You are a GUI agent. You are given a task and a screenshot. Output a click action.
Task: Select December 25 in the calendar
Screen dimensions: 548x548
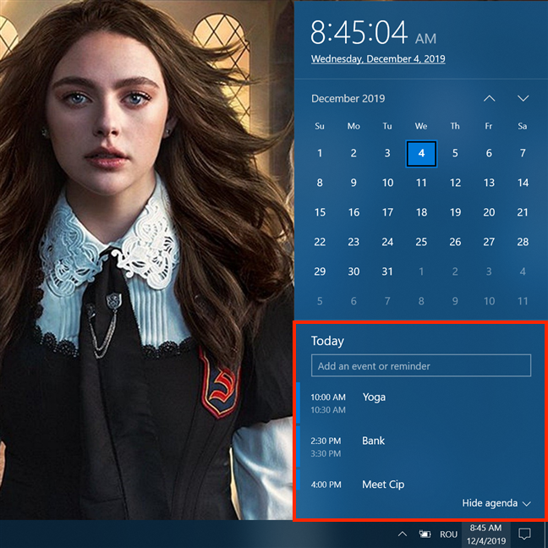[421, 242]
